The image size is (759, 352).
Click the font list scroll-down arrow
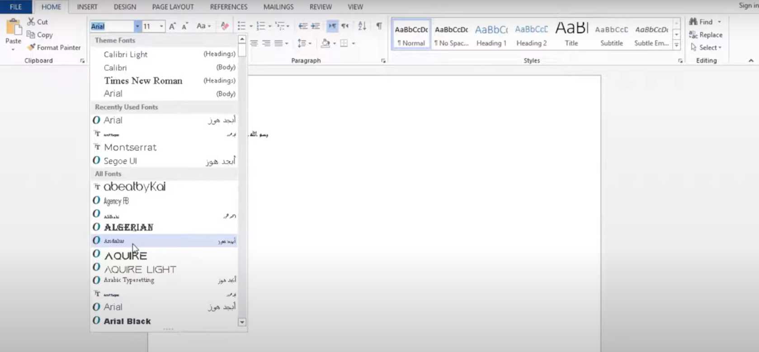coord(242,322)
